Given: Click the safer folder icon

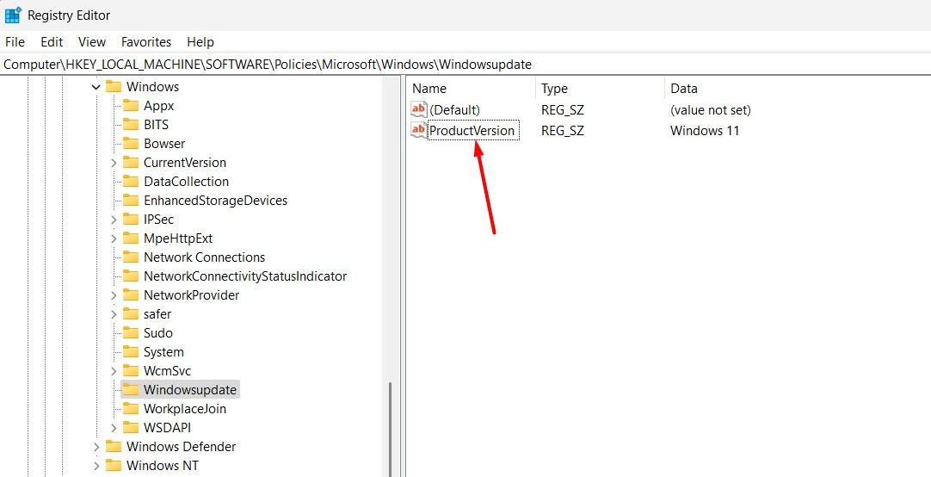Looking at the screenshot, I should point(131,314).
